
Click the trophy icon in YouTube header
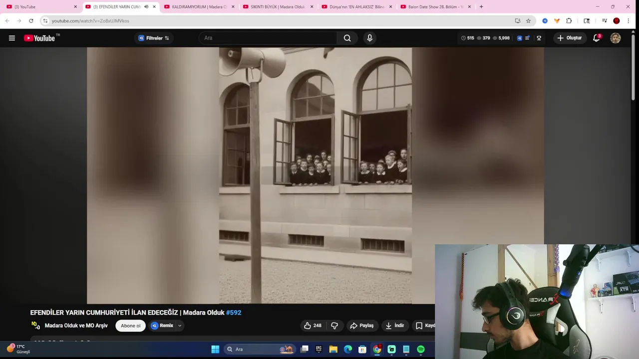click(539, 38)
